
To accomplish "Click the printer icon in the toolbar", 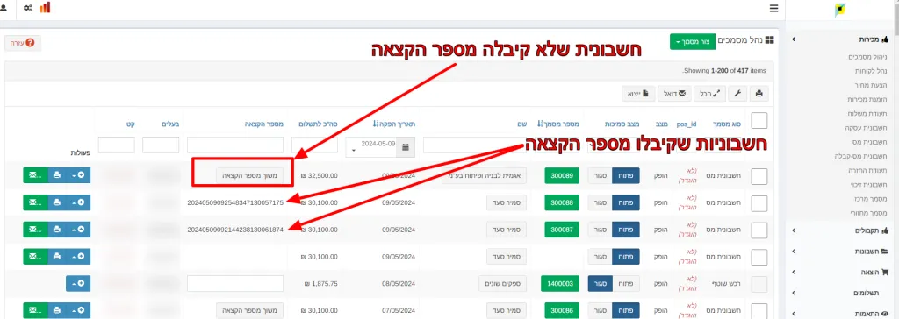I will coord(759,94).
